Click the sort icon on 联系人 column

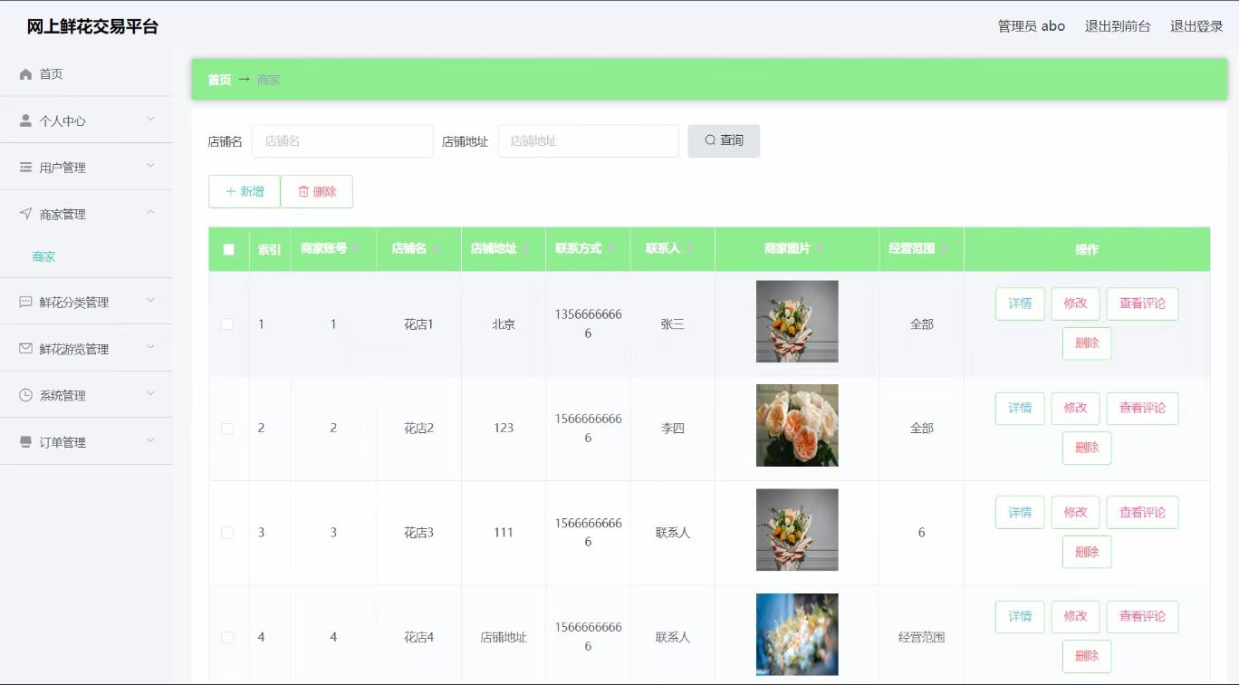click(689, 248)
